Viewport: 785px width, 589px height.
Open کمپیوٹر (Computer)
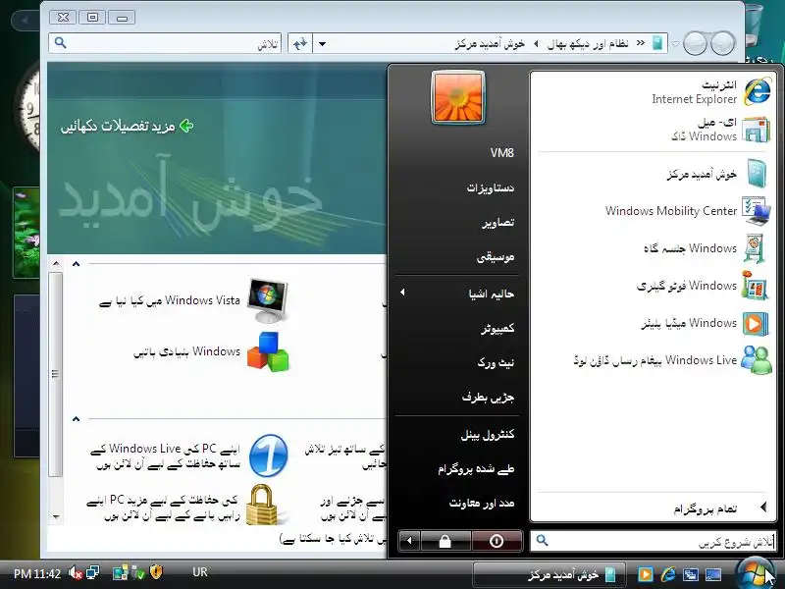497,329
